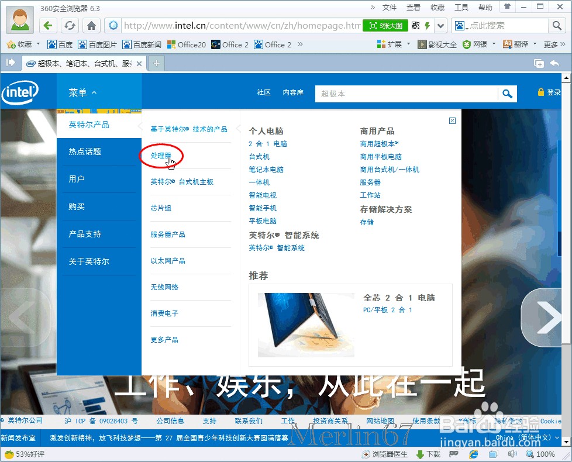Open the search engine selector dropdown
572x462 pixels.
[461, 26]
